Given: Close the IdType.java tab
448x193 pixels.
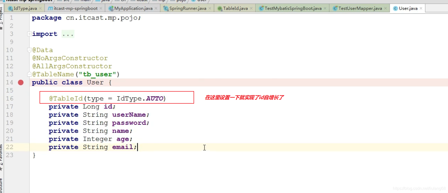Looking at the screenshot, I should tap(40, 9).
